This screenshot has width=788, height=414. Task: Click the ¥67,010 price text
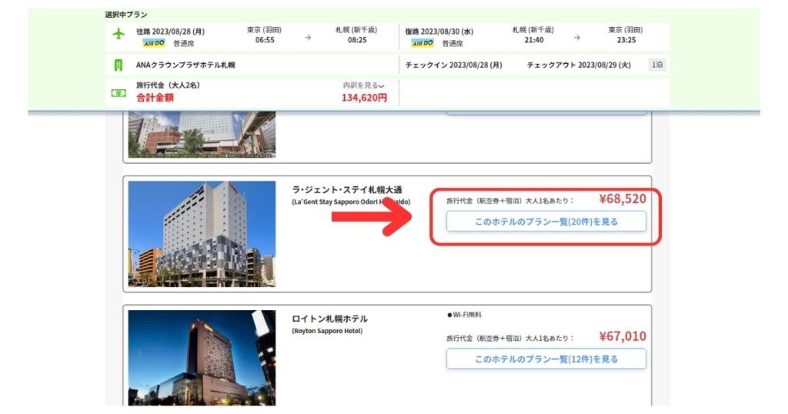pyautogui.click(x=623, y=336)
